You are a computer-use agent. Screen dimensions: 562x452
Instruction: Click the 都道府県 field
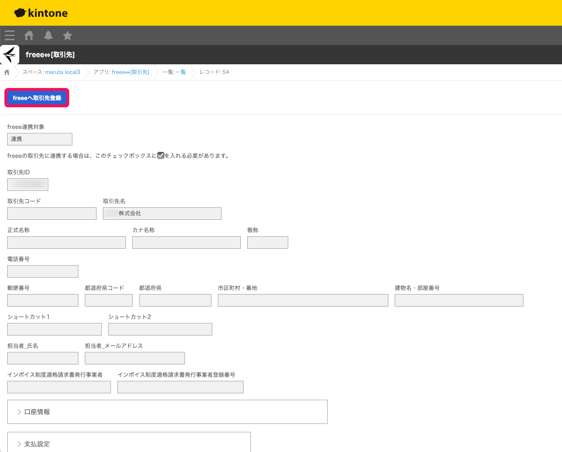coord(175,300)
